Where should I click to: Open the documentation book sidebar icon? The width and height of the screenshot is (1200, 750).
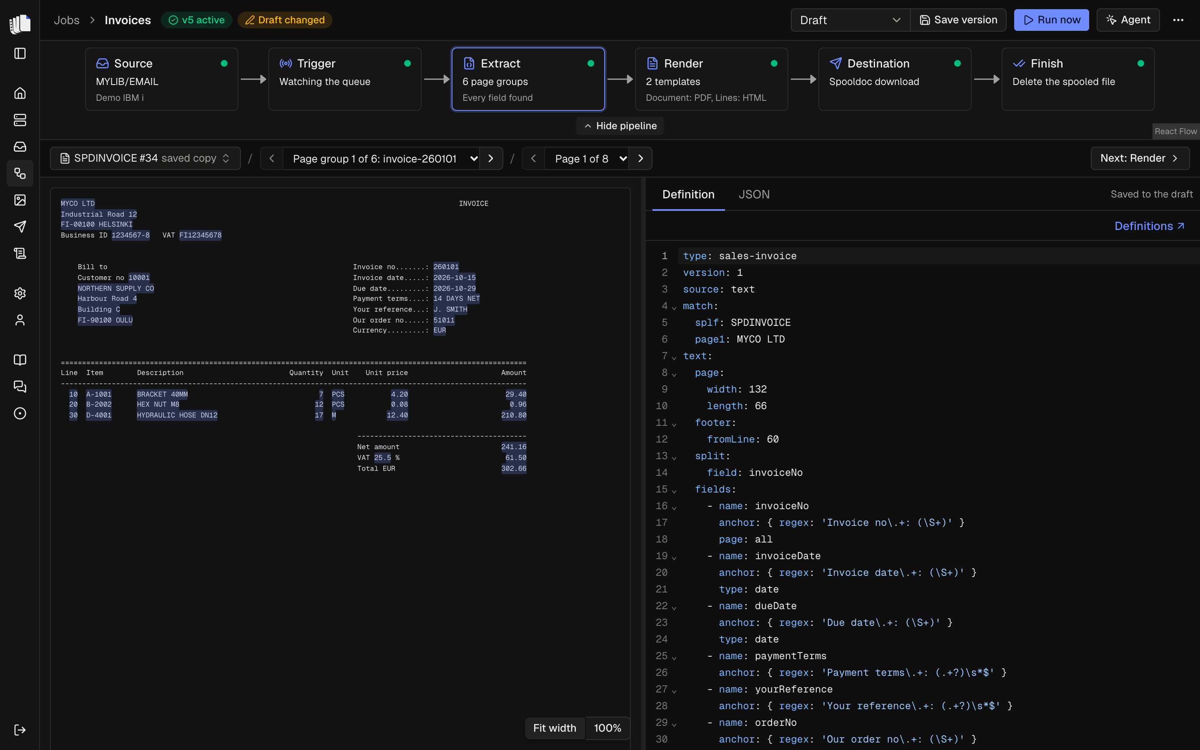coord(20,360)
